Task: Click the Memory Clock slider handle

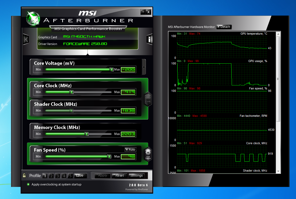Action: pos(87,134)
